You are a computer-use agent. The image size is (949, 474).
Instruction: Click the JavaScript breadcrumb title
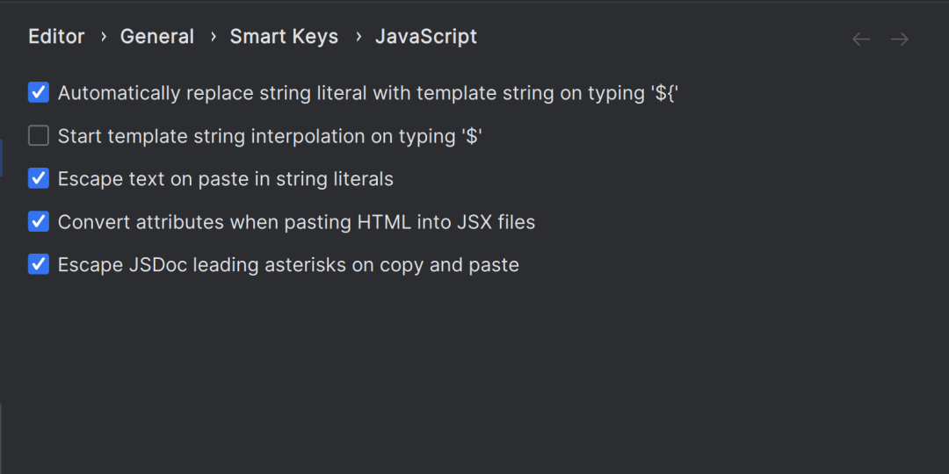426,37
